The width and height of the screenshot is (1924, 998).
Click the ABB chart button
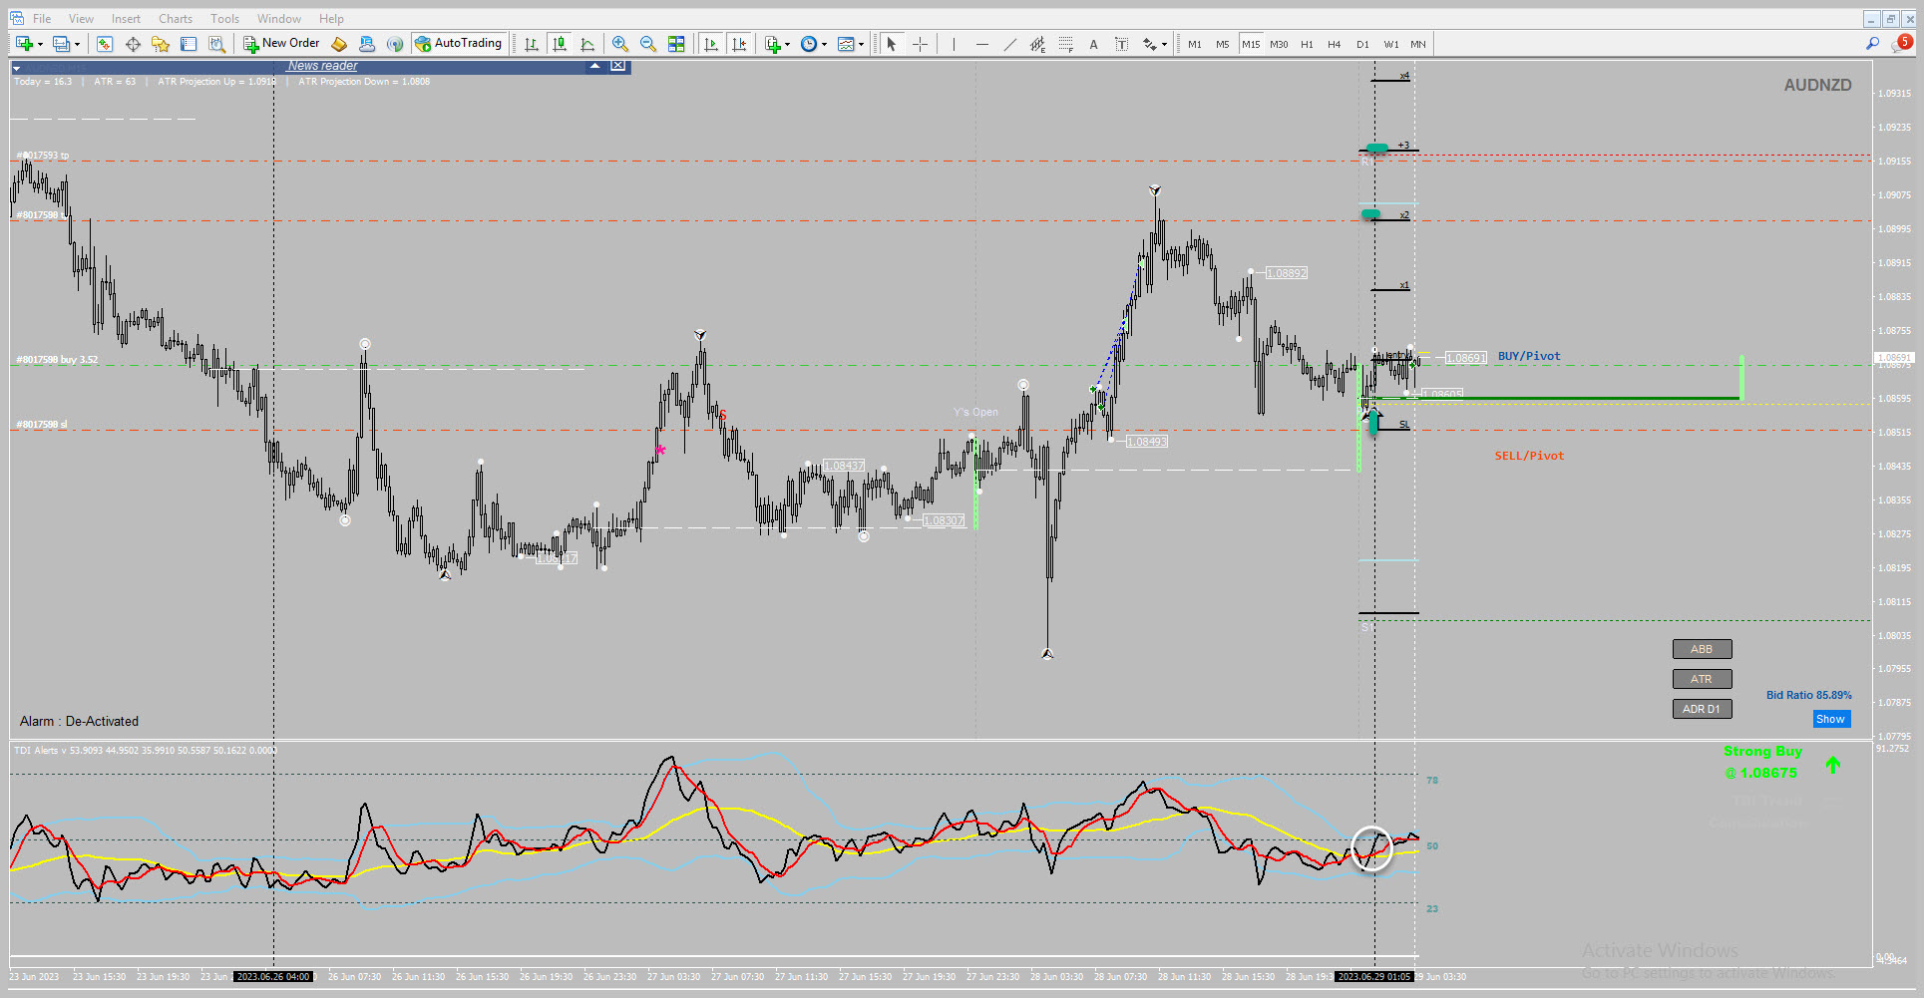(1702, 649)
